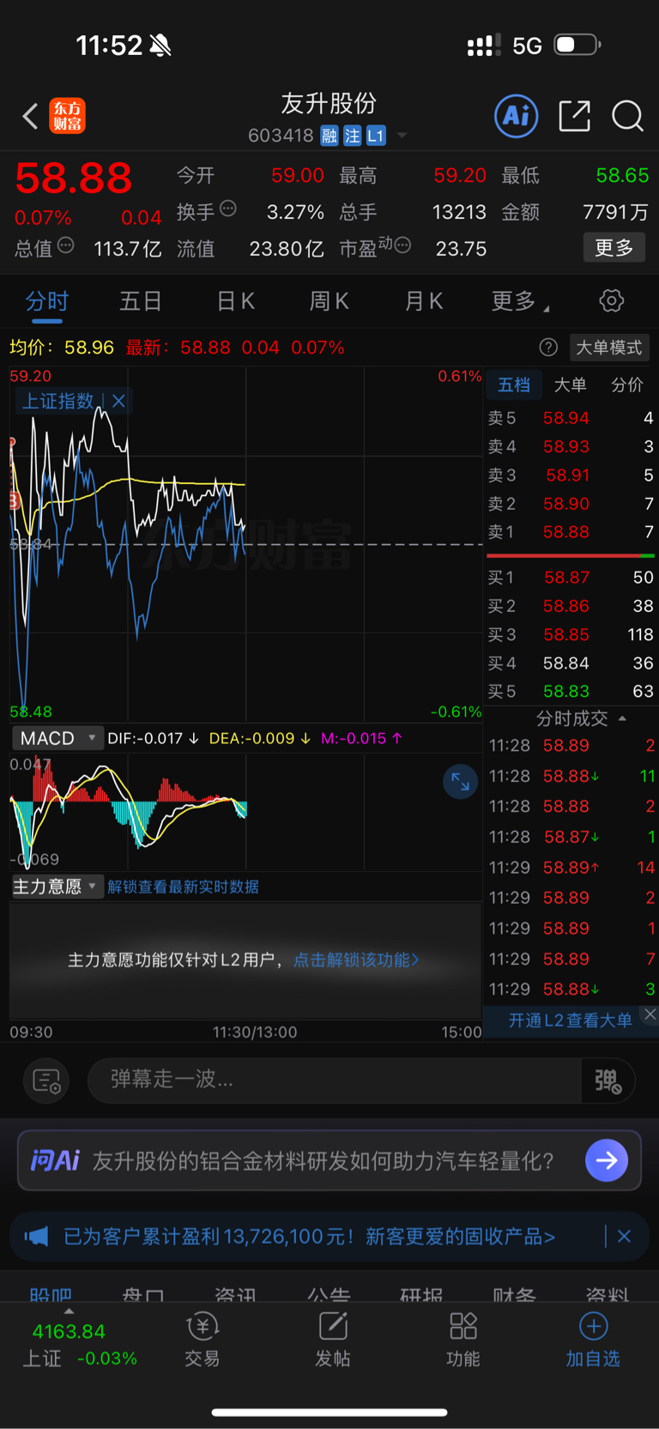Select the 分价 tab
This screenshot has height=1429, width=659.
(x=626, y=384)
